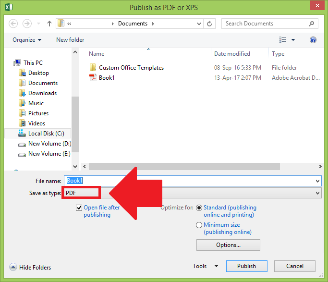Refresh the Documents folder view
328x282 pixels.
(209, 24)
